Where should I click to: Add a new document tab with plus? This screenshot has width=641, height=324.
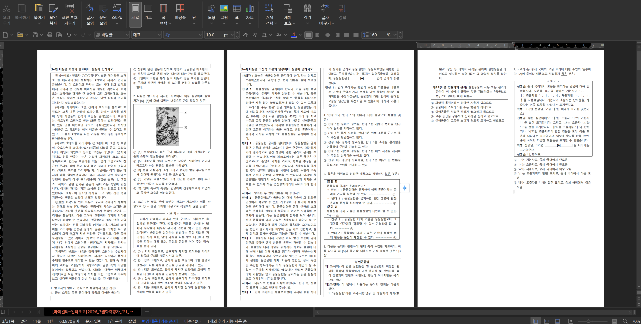[x=147, y=312]
